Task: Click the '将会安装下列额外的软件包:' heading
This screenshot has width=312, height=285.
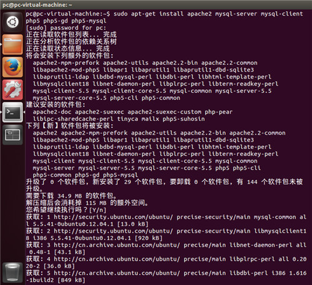Action: [70, 56]
